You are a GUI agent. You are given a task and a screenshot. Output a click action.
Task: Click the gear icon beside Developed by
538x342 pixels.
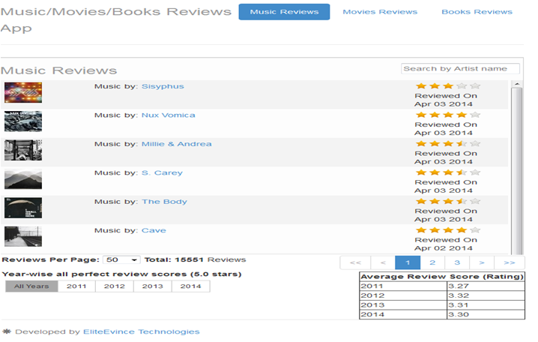coord(7,331)
